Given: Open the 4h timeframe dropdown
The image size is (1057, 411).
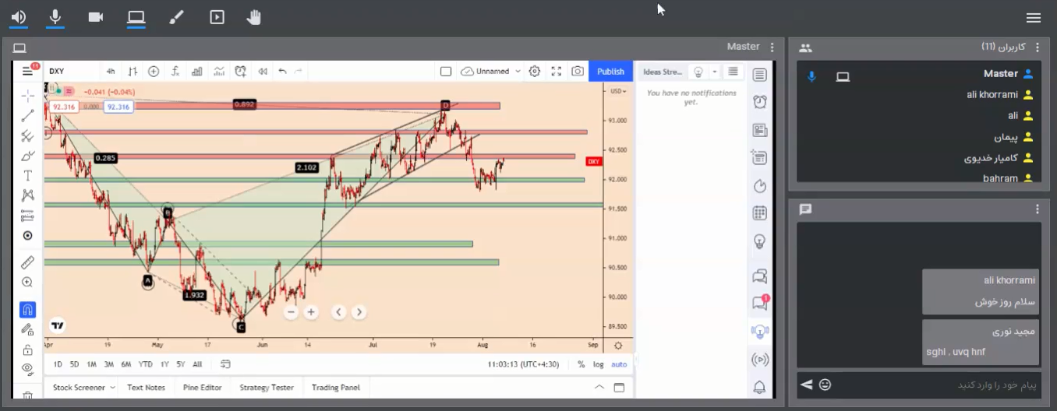Looking at the screenshot, I should tap(111, 72).
